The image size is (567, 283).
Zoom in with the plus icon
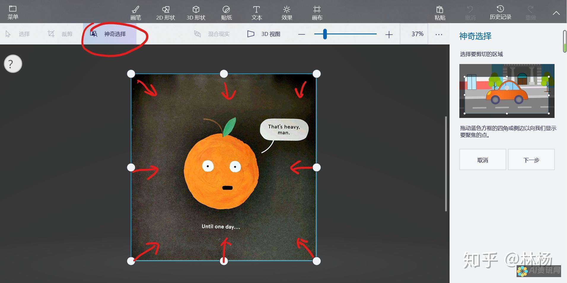coord(389,34)
